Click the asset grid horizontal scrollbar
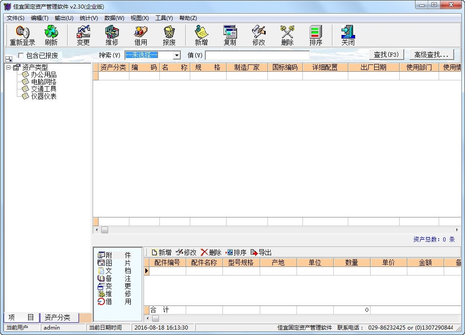The height and width of the screenshot is (335, 465). click(x=277, y=230)
